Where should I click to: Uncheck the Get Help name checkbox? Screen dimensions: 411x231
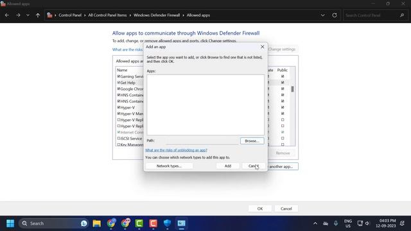(118, 83)
